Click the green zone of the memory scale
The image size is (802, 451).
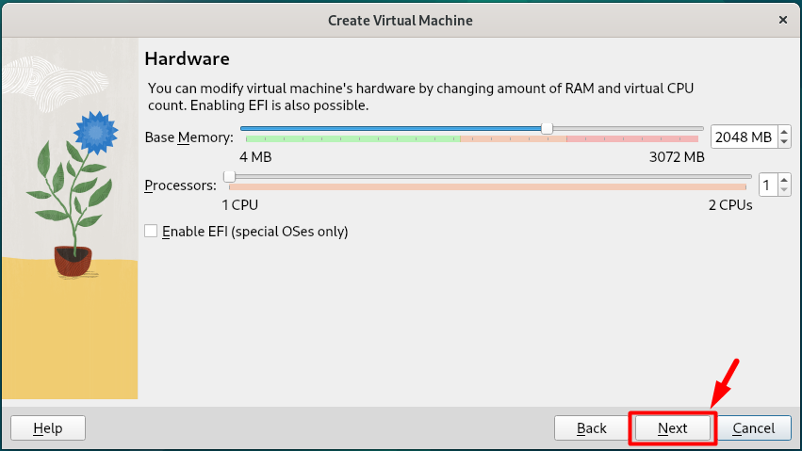(349, 138)
